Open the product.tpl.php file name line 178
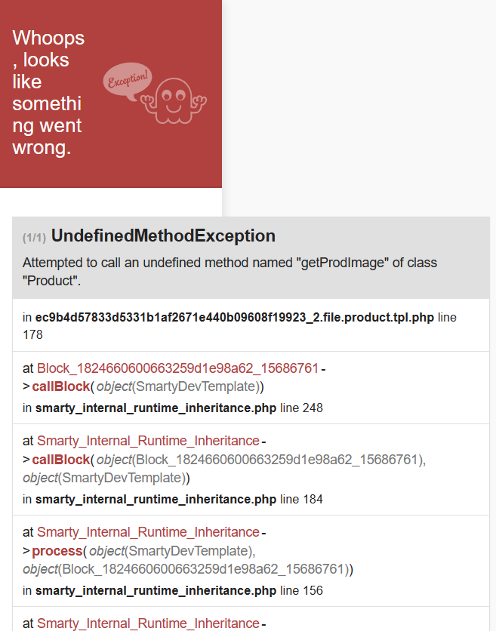This screenshot has width=496, height=631. pyautogui.click(x=234, y=318)
